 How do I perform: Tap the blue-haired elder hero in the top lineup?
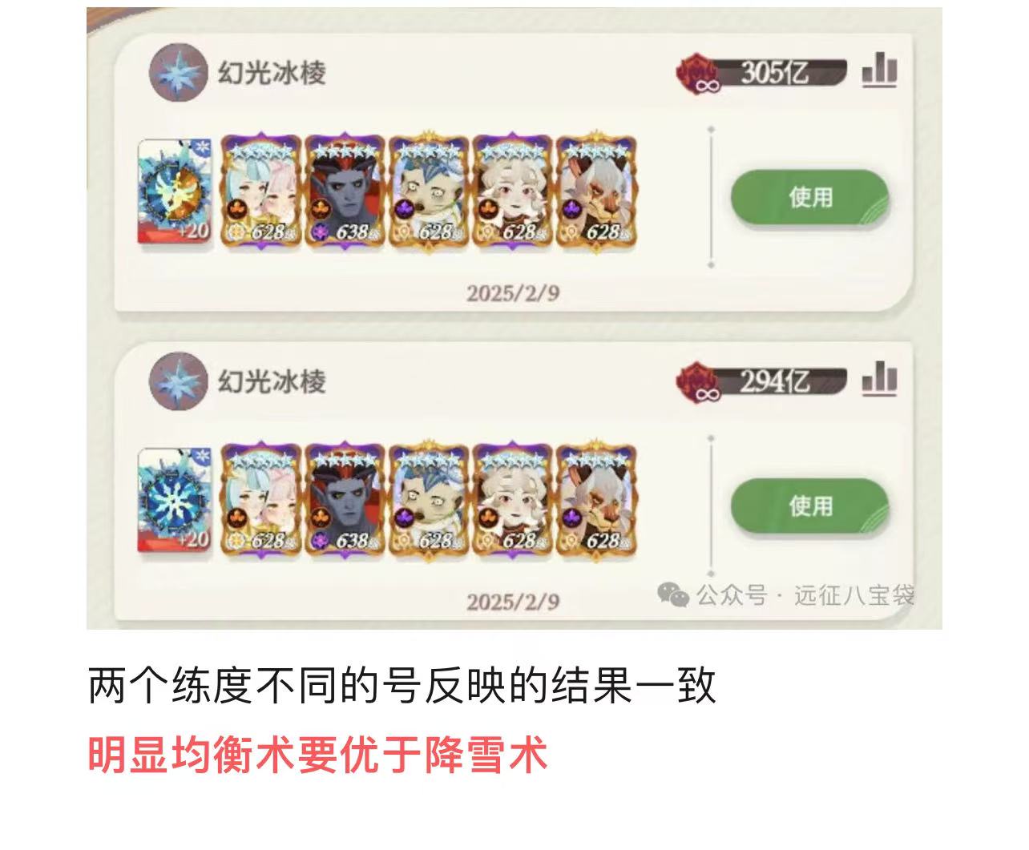point(429,192)
